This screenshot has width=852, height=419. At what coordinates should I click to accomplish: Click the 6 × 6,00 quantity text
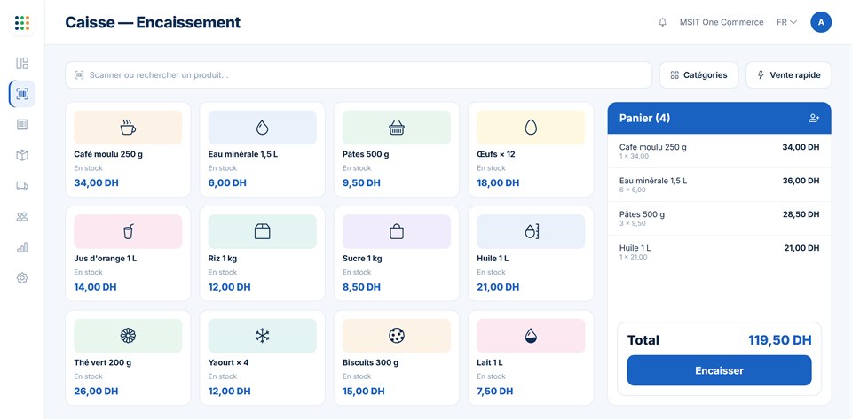pos(633,190)
